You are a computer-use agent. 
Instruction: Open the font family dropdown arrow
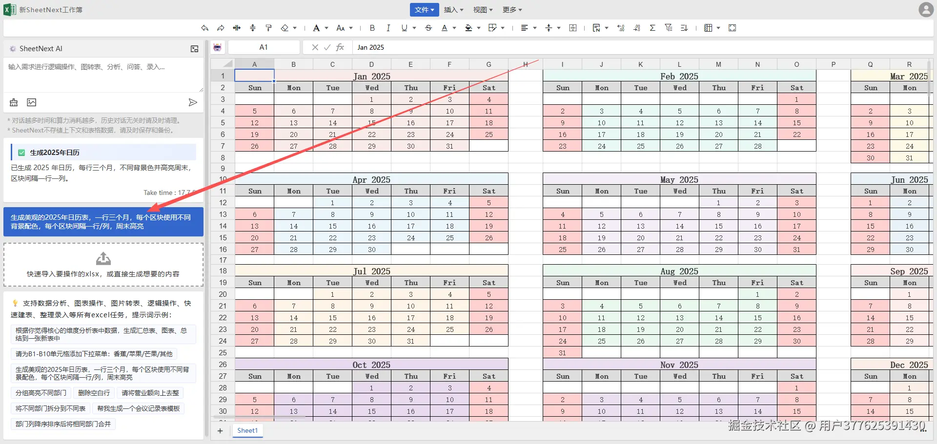click(326, 28)
